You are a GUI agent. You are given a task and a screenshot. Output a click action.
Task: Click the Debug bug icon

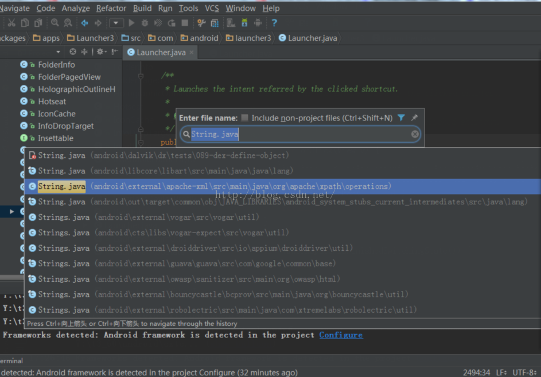[145, 23]
